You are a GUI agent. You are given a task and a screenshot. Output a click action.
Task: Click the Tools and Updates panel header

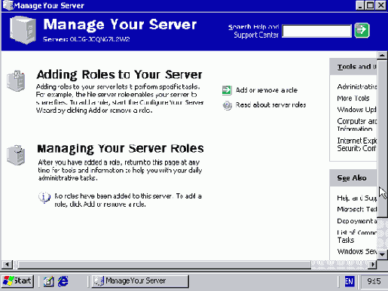point(353,67)
